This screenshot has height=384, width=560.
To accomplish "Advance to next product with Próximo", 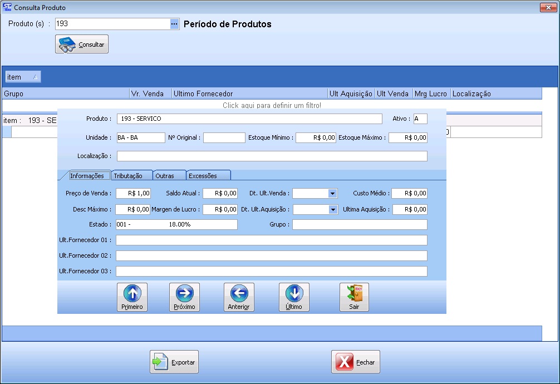I will pos(184,297).
